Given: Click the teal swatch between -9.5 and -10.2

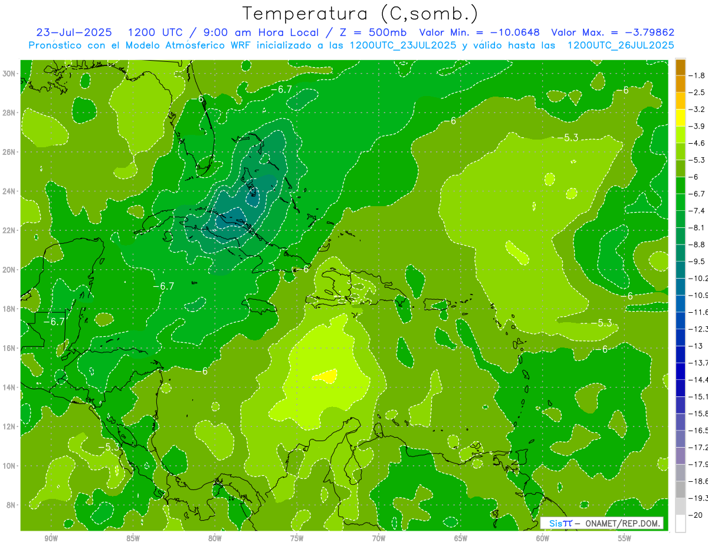Looking at the screenshot, I should pyautogui.click(x=680, y=270).
